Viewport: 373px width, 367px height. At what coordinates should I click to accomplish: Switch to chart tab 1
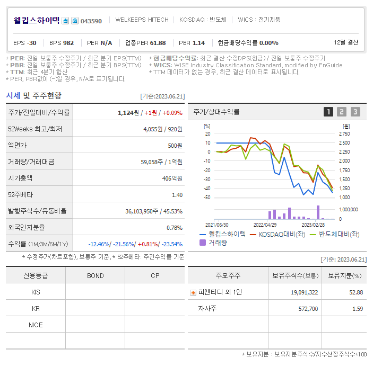(x=328, y=112)
